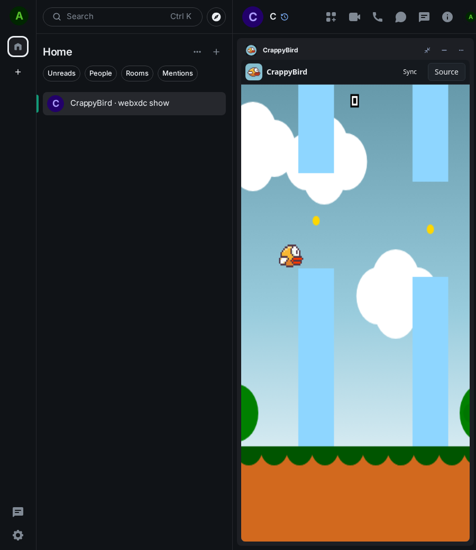The image size is (476, 550).
Task: Click the bird in the game
Action: (x=291, y=256)
